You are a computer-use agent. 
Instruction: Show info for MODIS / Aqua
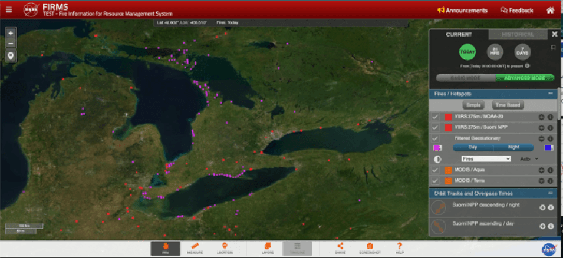550,170
